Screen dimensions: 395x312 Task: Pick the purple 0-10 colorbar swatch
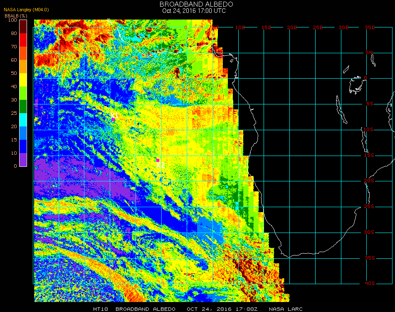[23, 160]
